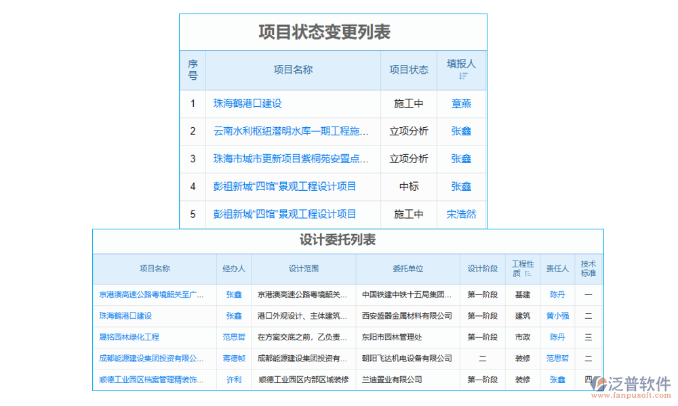Open the 彭祖新城四馆景观工程 project link
The image size is (678, 406).
click(x=283, y=187)
